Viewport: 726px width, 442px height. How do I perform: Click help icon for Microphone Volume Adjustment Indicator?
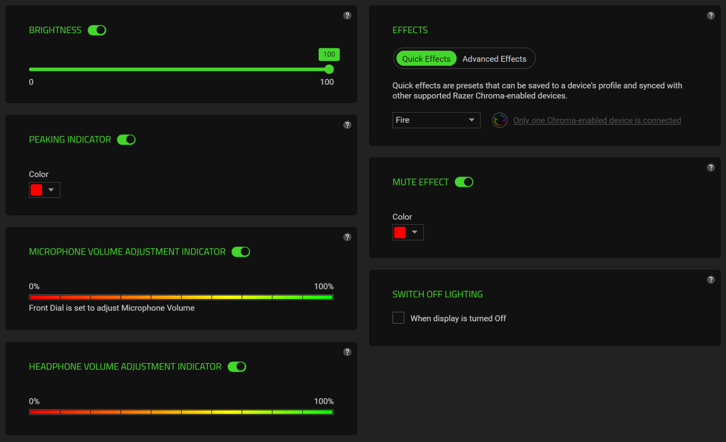coord(347,237)
